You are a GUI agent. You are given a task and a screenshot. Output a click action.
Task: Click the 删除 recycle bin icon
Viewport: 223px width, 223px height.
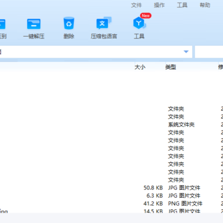point(69,23)
